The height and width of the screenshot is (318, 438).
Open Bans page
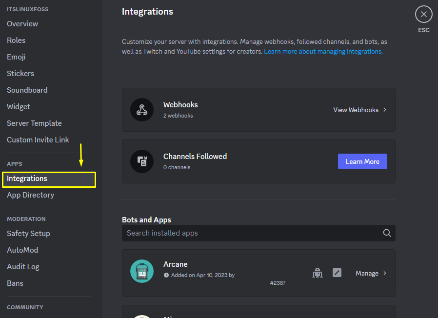15,283
